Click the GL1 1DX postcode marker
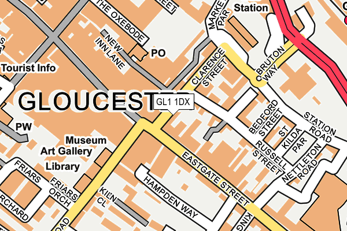 173,102
